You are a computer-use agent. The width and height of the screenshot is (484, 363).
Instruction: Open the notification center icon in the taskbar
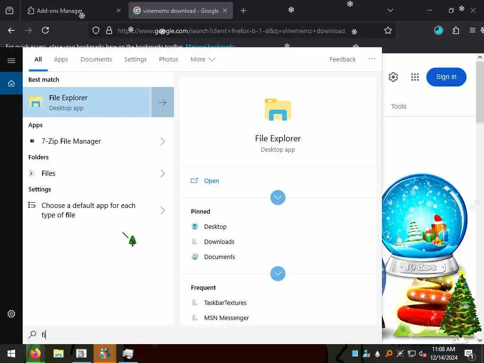[x=469, y=354]
